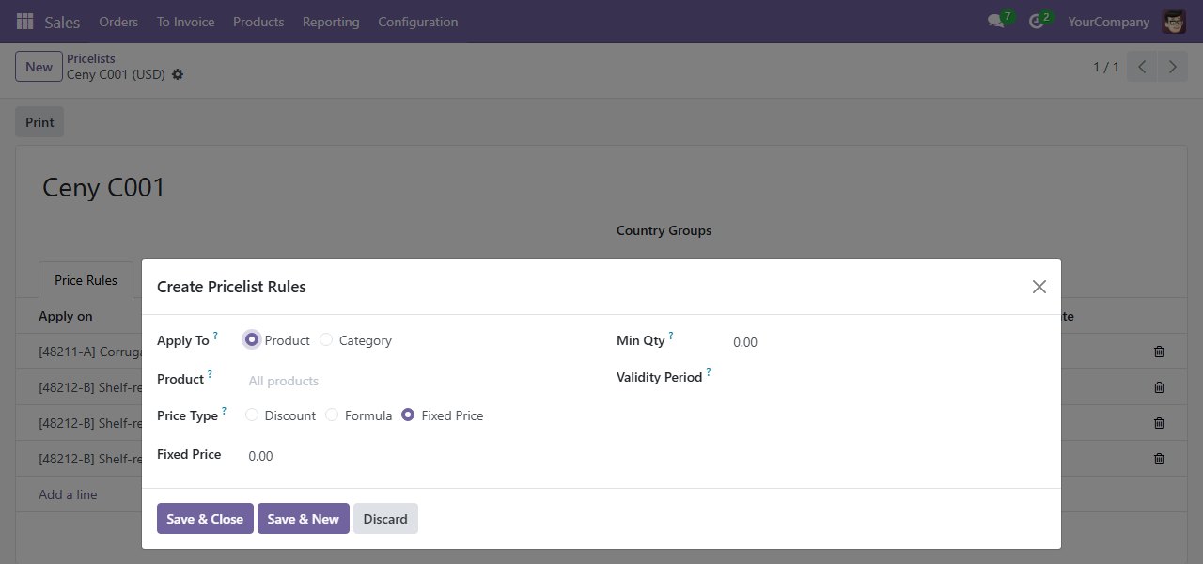
Task: Open the gear actions icon next to Ceny C001
Action: [x=178, y=74]
